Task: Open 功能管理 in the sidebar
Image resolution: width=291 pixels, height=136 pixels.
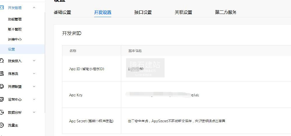Action: tap(15, 19)
